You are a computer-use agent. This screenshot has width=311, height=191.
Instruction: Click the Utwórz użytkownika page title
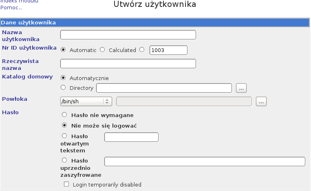155,4
